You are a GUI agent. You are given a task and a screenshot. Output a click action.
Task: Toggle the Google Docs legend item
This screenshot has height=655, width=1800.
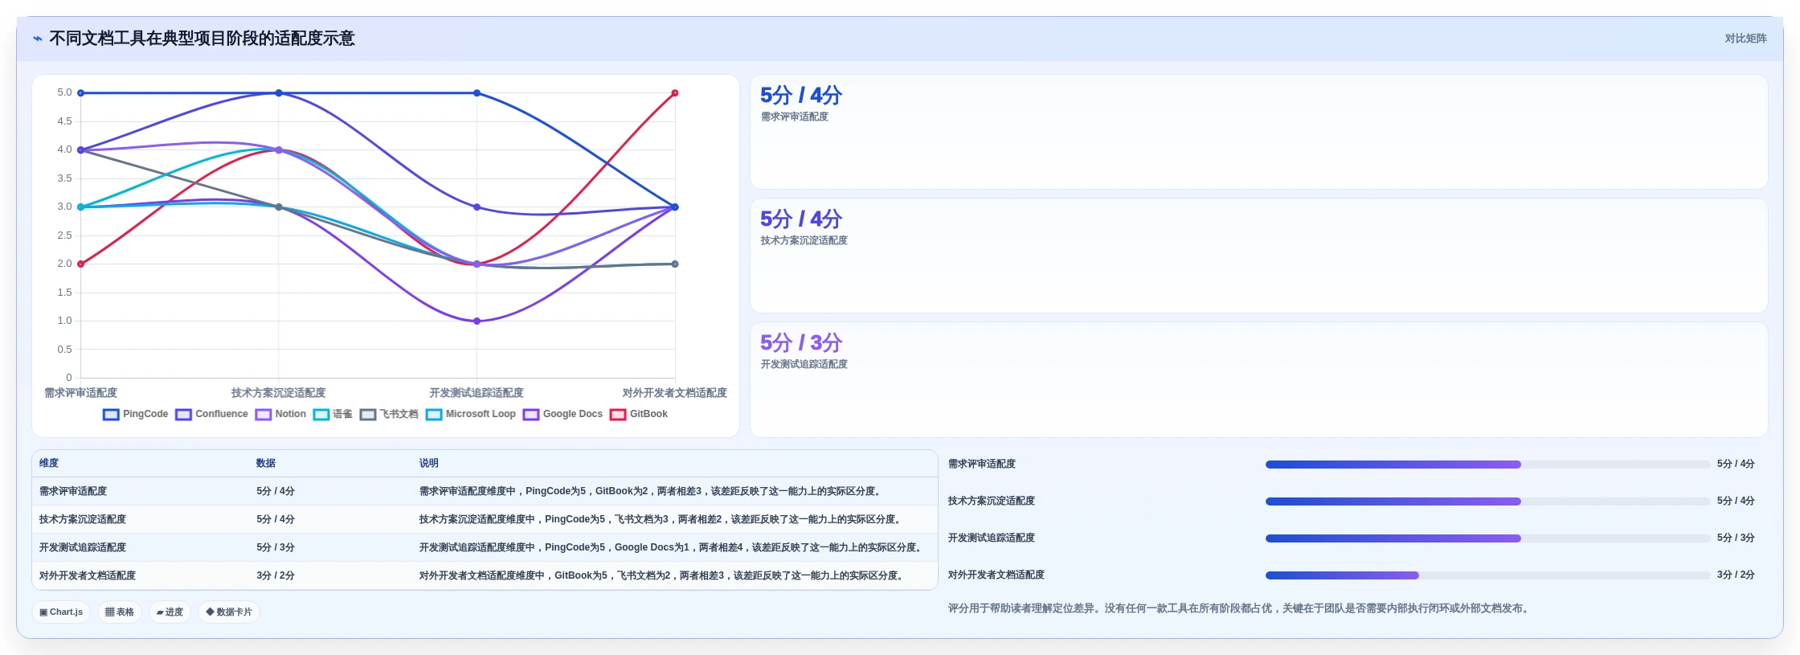point(562,415)
